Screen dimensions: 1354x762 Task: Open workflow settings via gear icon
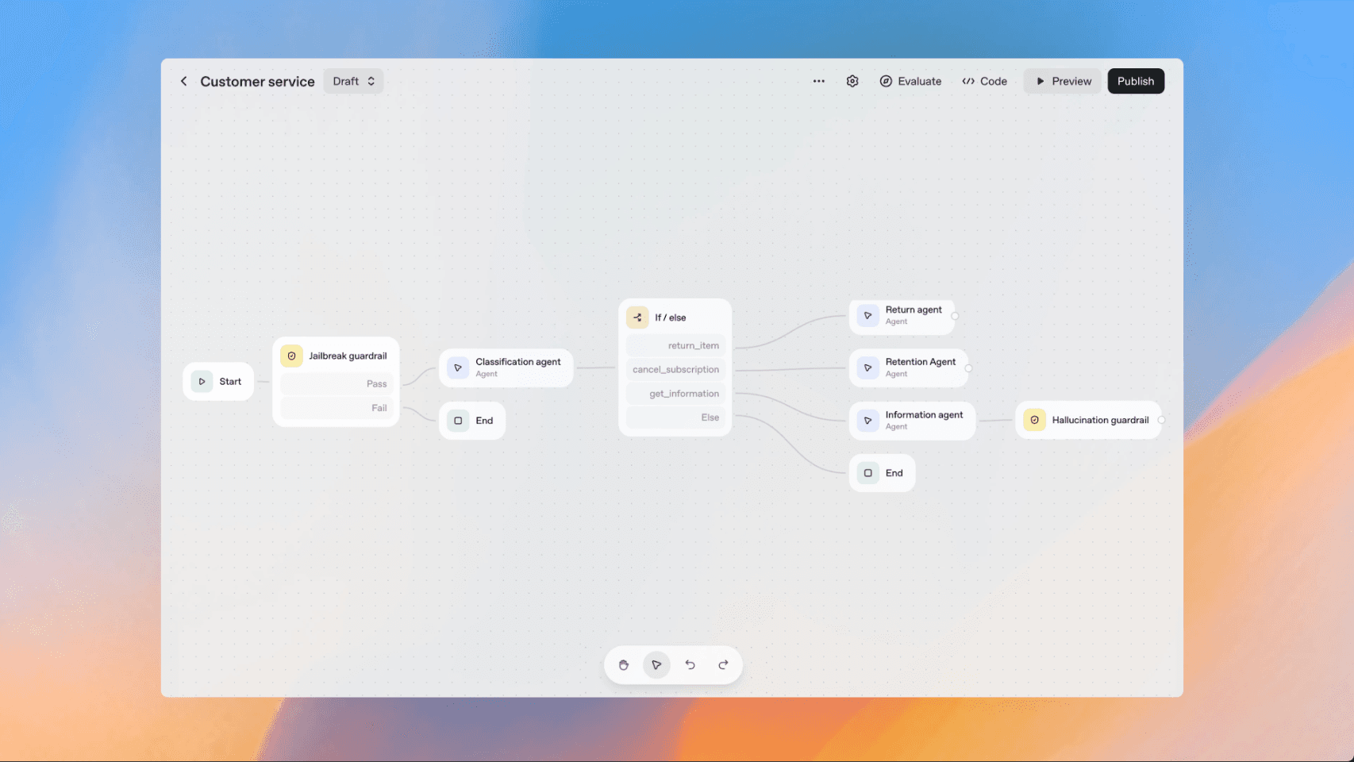(852, 80)
